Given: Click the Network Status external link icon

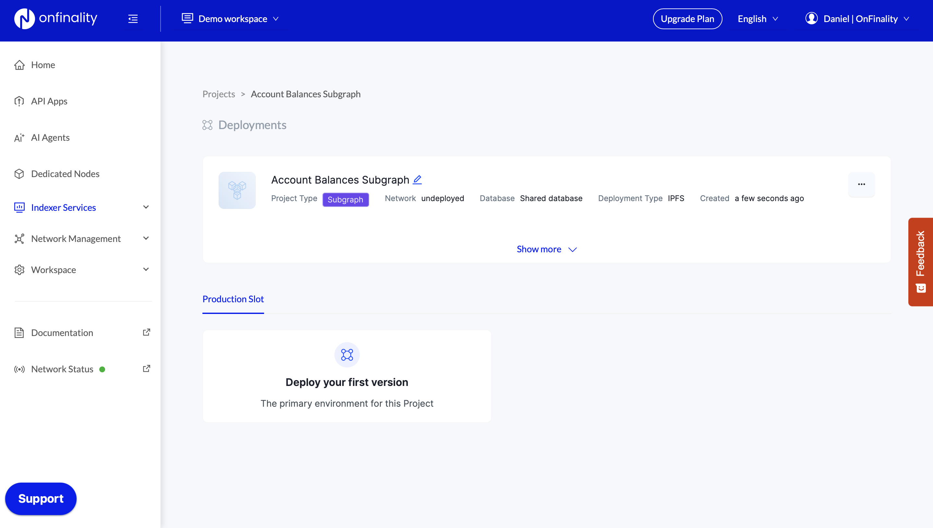Looking at the screenshot, I should [147, 368].
